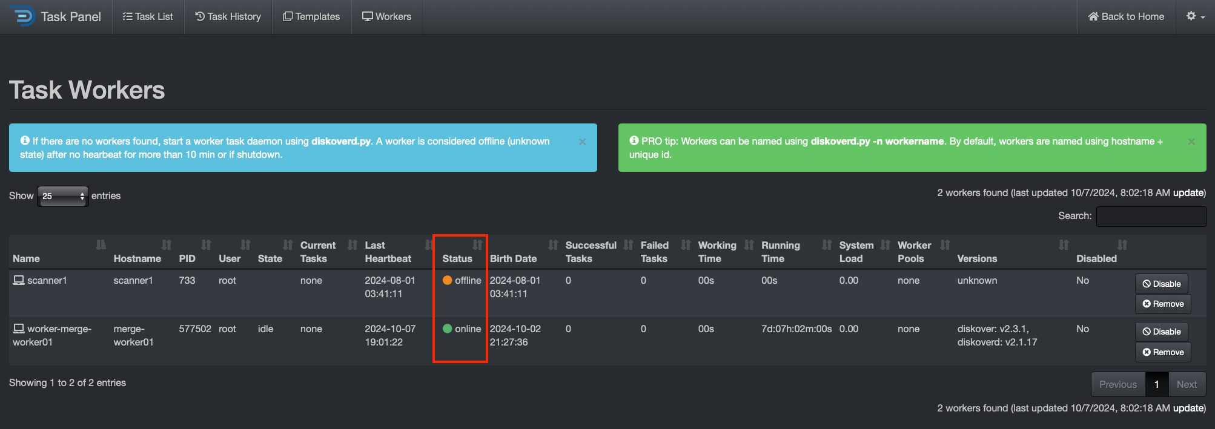Remove the worker-merge-worker01 worker
The width and height of the screenshot is (1215, 429).
pyautogui.click(x=1163, y=352)
